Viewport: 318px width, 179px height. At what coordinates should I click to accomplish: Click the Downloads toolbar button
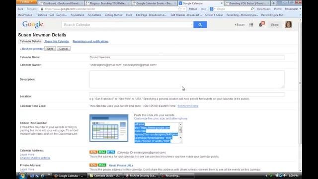click(264, 9)
